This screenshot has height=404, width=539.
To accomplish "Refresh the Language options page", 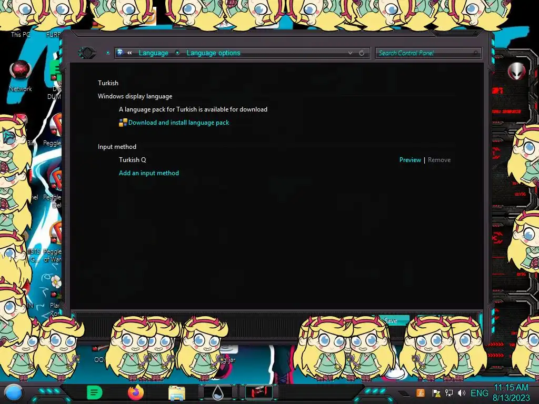I will click(362, 53).
